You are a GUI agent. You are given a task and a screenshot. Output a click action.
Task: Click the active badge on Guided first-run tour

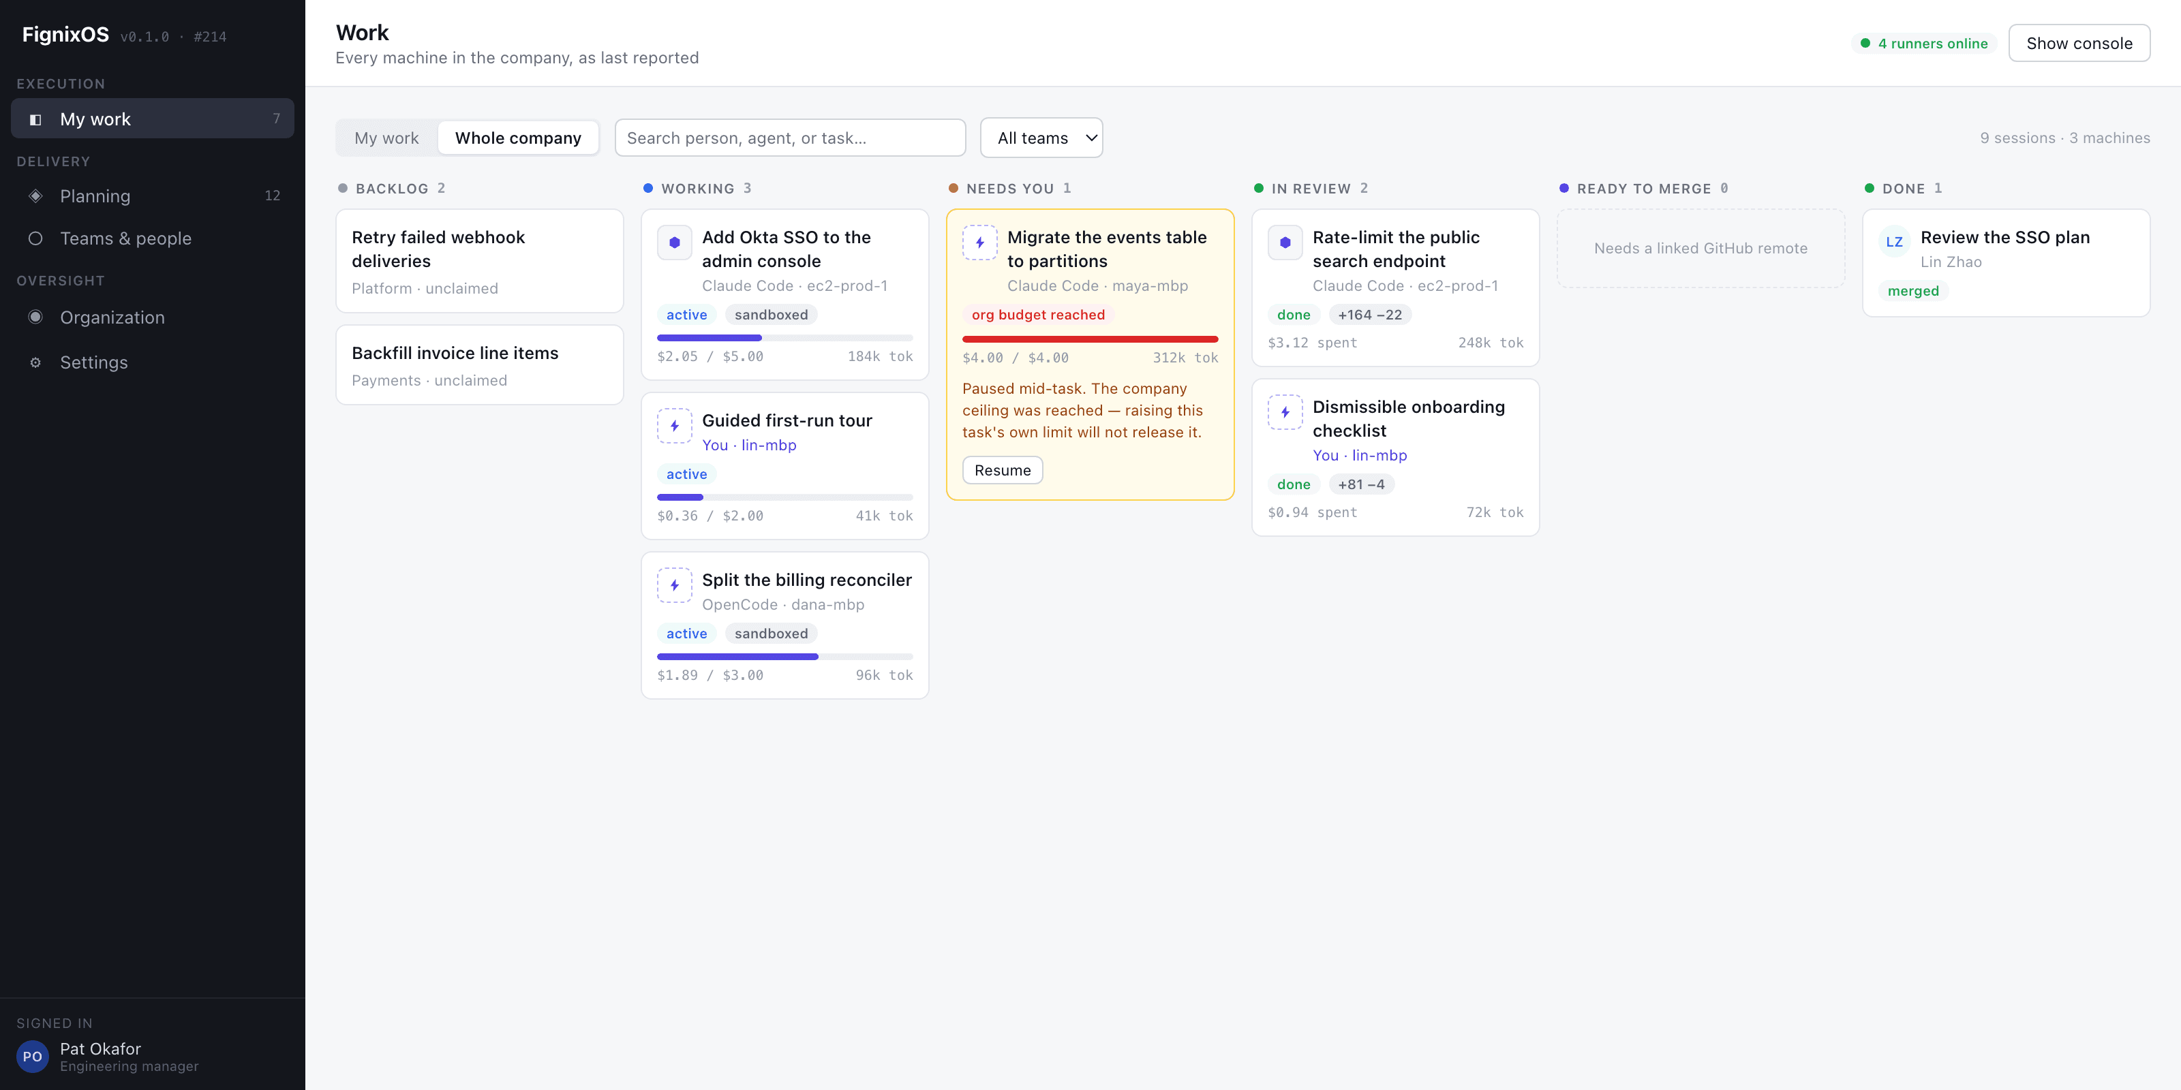click(x=686, y=474)
